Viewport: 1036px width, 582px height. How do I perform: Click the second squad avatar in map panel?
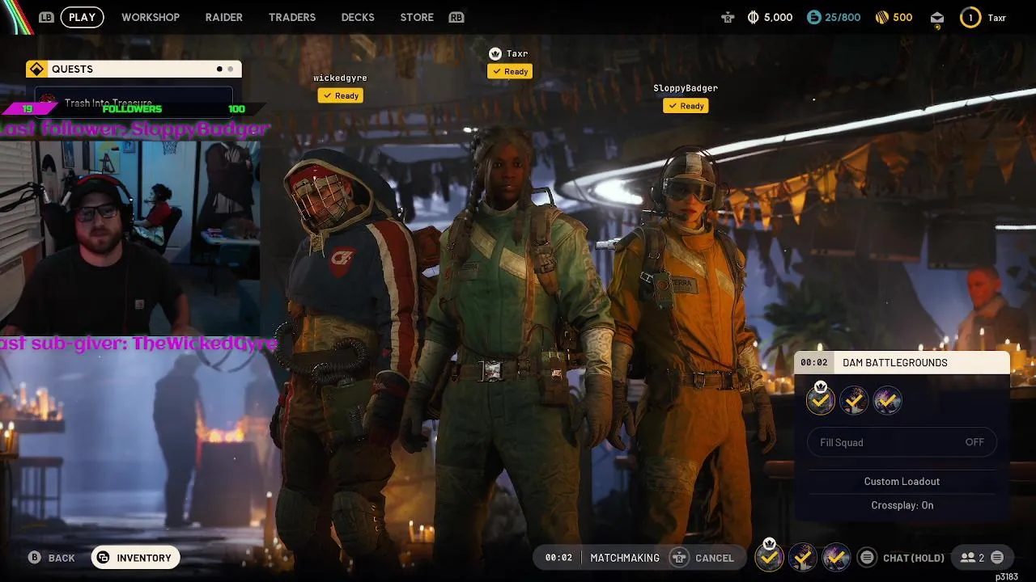(854, 400)
